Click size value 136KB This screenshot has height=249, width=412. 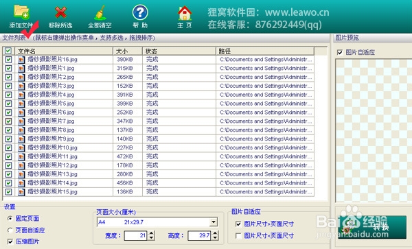pyautogui.click(x=125, y=192)
